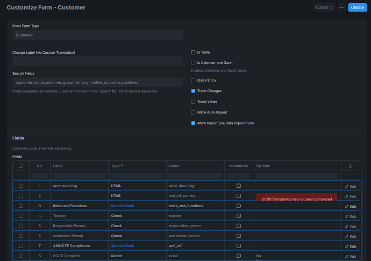Viewport: 371px width, 261px height.
Task: Enable Is Calendar and Gantt
Action: (x=193, y=63)
